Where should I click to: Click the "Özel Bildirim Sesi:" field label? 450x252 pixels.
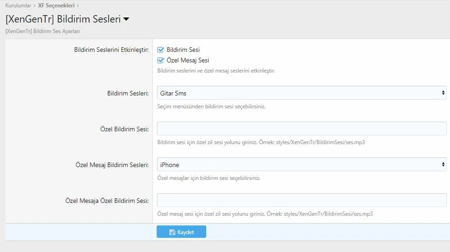click(124, 129)
